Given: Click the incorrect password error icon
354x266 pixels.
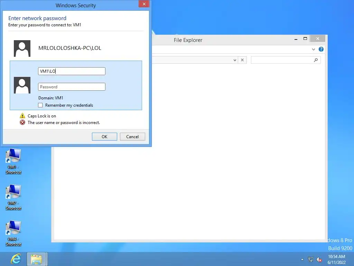Looking at the screenshot, I should tap(22, 123).
